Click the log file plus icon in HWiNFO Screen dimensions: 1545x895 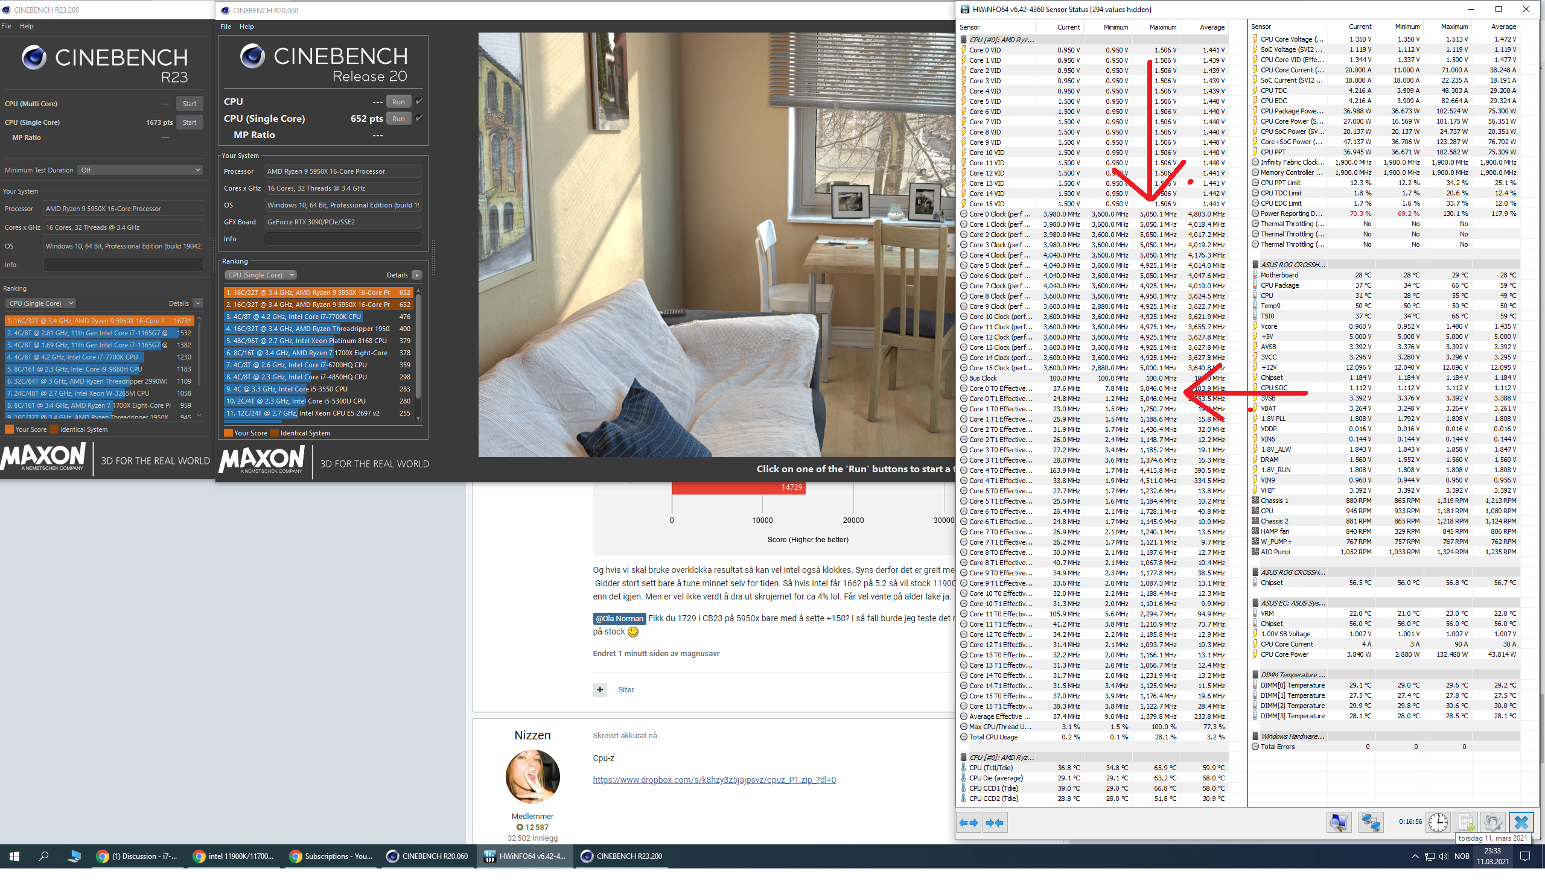[1466, 822]
